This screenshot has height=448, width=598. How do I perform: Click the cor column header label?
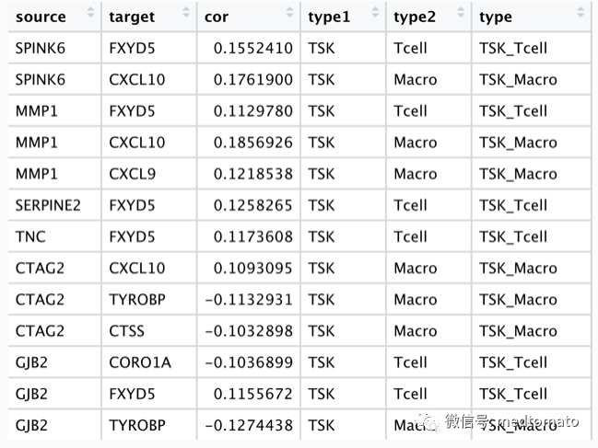(x=217, y=17)
